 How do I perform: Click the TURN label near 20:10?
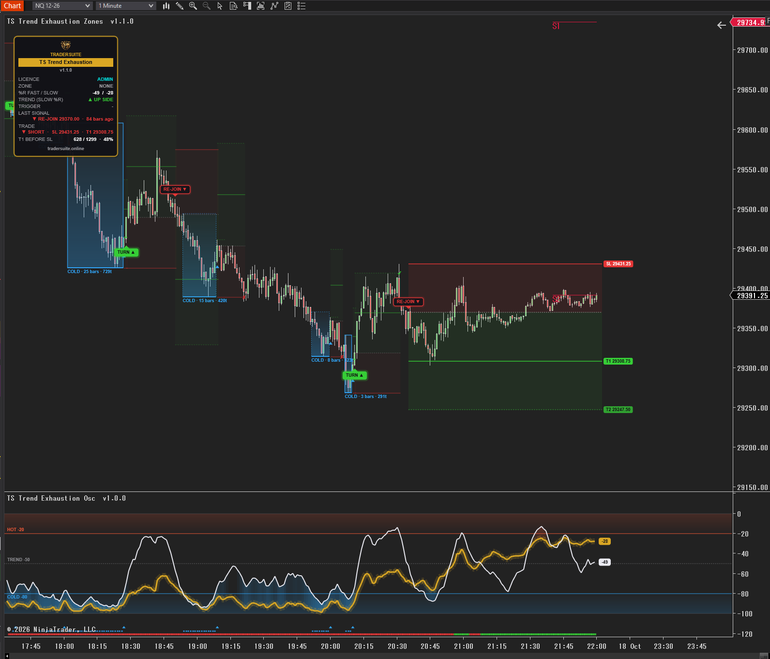click(x=355, y=375)
